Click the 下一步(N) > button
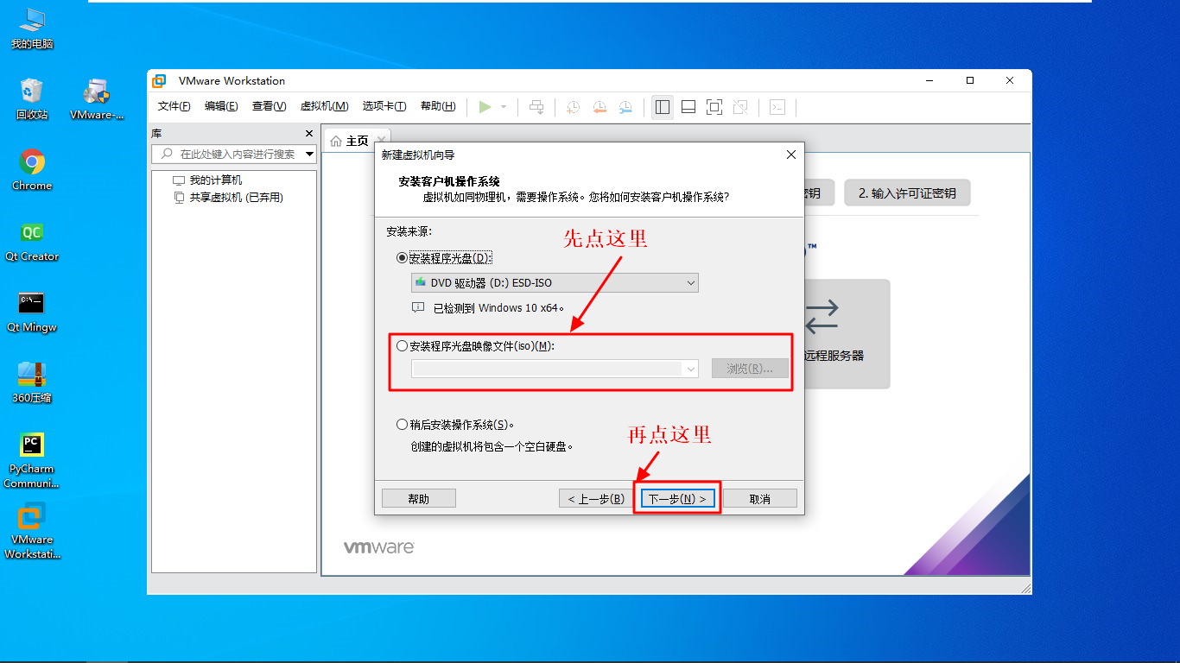Image resolution: width=1180 pixels, height=663 pixels. (x=677, y=499)
